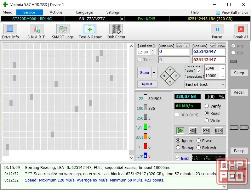Click the View Buffer Live icon
This screenshot has height=190, width=251.
pyautogui.click(x=218, y=13)
